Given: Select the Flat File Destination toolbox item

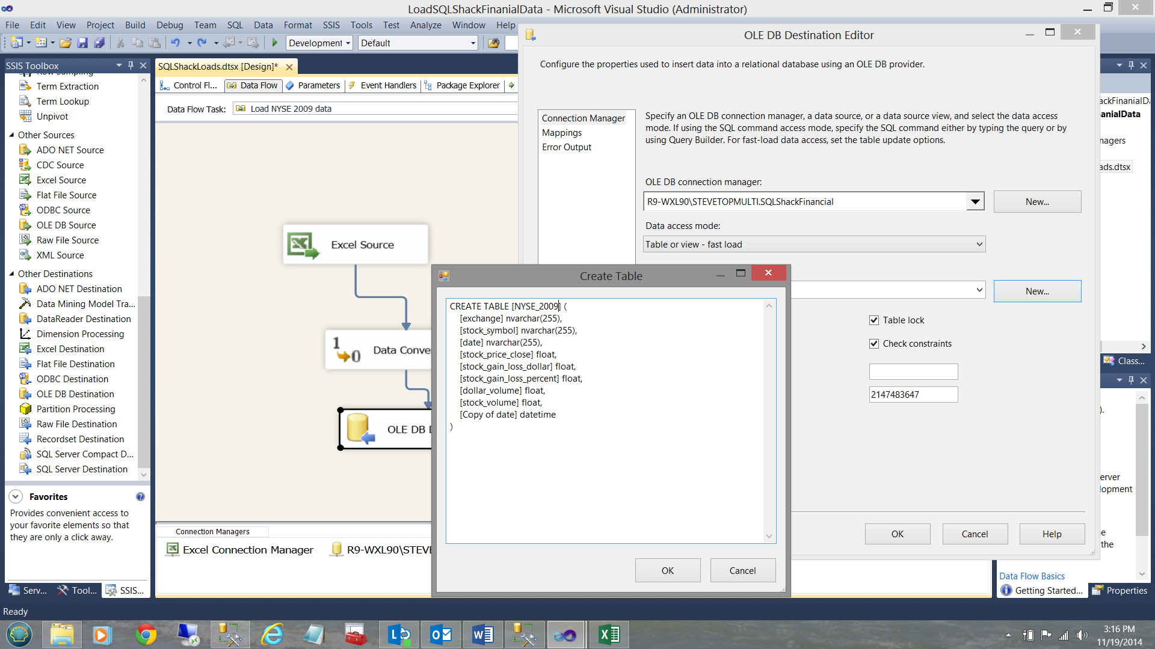Looking at the screenshot, I should click(x=75, y=364).
